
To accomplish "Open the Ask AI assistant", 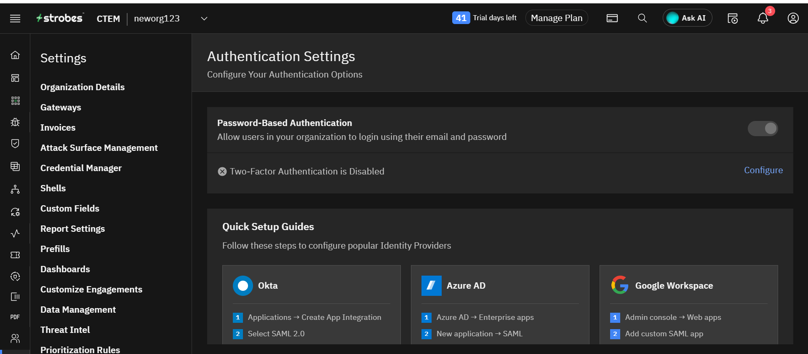I will pos(687,18).
